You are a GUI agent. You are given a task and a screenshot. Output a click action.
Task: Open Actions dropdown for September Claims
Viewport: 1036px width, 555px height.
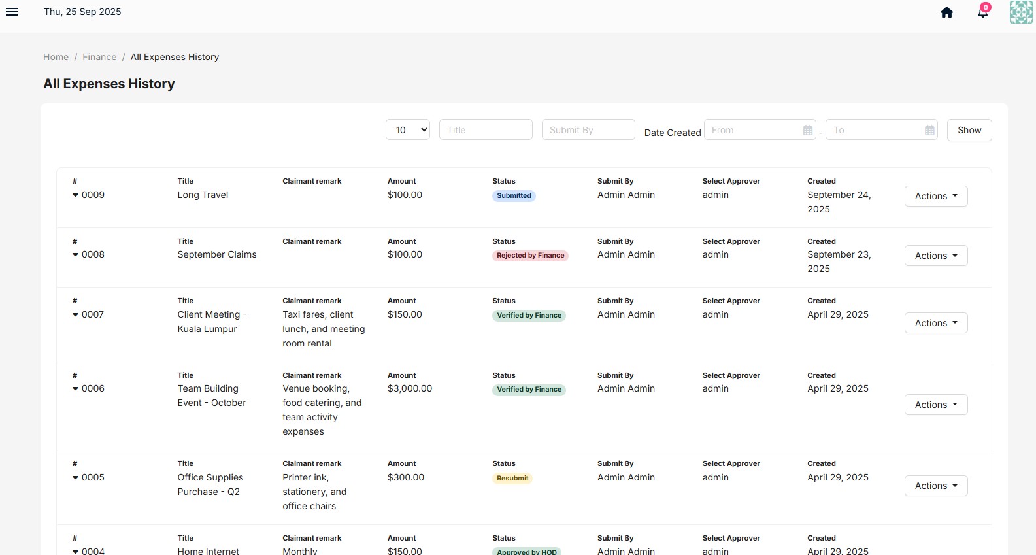pos(936,256)
